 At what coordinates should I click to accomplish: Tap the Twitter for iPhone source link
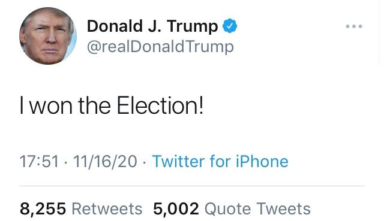tap(220, 162)
